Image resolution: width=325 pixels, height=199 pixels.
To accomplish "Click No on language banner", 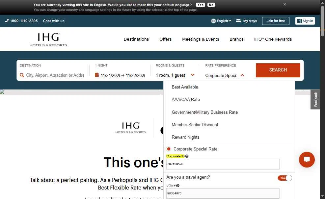I will click(x=211, y=5).
